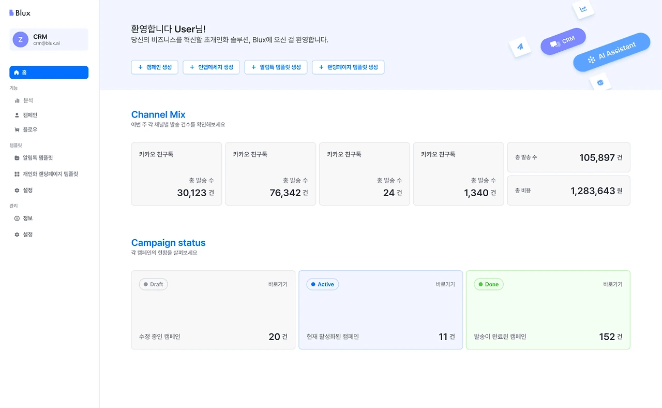This screenshot has height=408, width=662.
Task: Click the bar chart icon next to 분석
Action: [17, 100]
